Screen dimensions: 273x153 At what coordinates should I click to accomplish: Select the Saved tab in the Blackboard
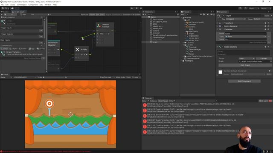(41, 49)
